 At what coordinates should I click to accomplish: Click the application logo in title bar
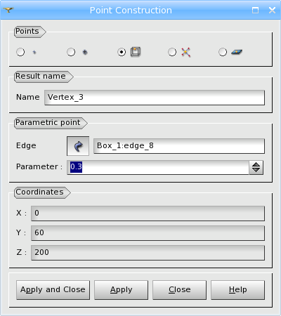point(8,10)
